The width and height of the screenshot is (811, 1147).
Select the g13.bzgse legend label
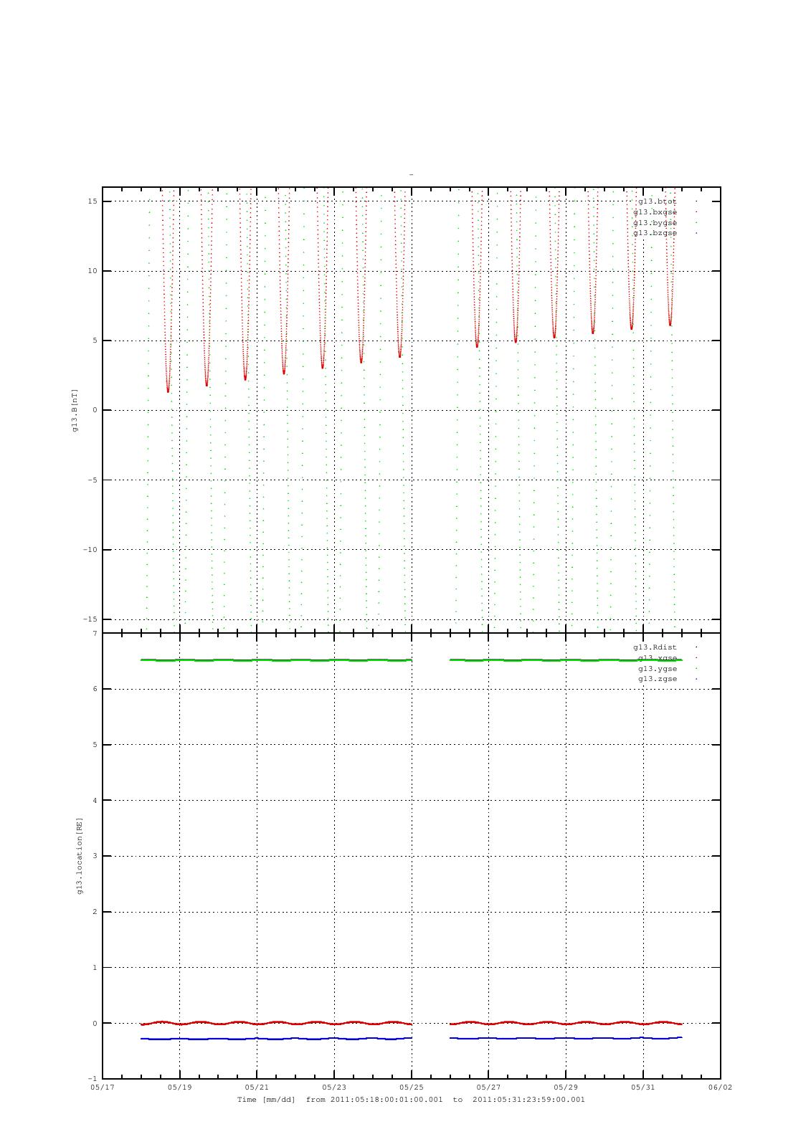pos(655,233)
